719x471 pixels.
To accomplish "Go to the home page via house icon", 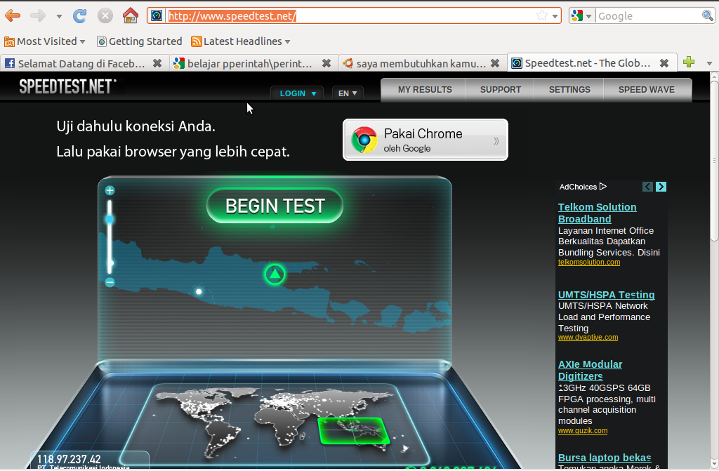I will click(x=131, y=15).
